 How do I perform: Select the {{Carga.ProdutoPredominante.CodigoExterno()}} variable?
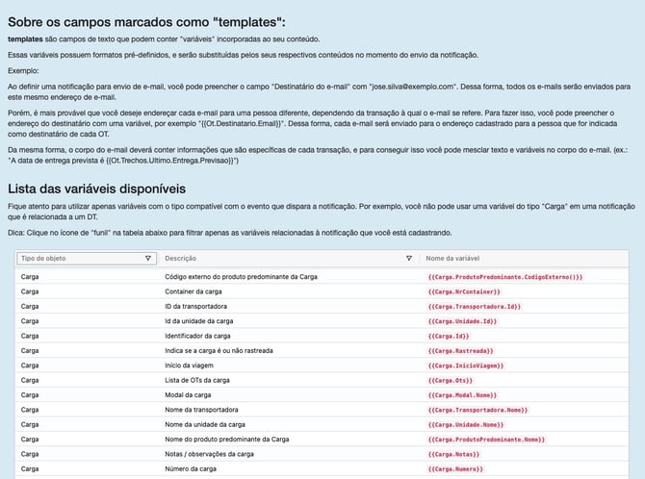click(x=505, y=277)
